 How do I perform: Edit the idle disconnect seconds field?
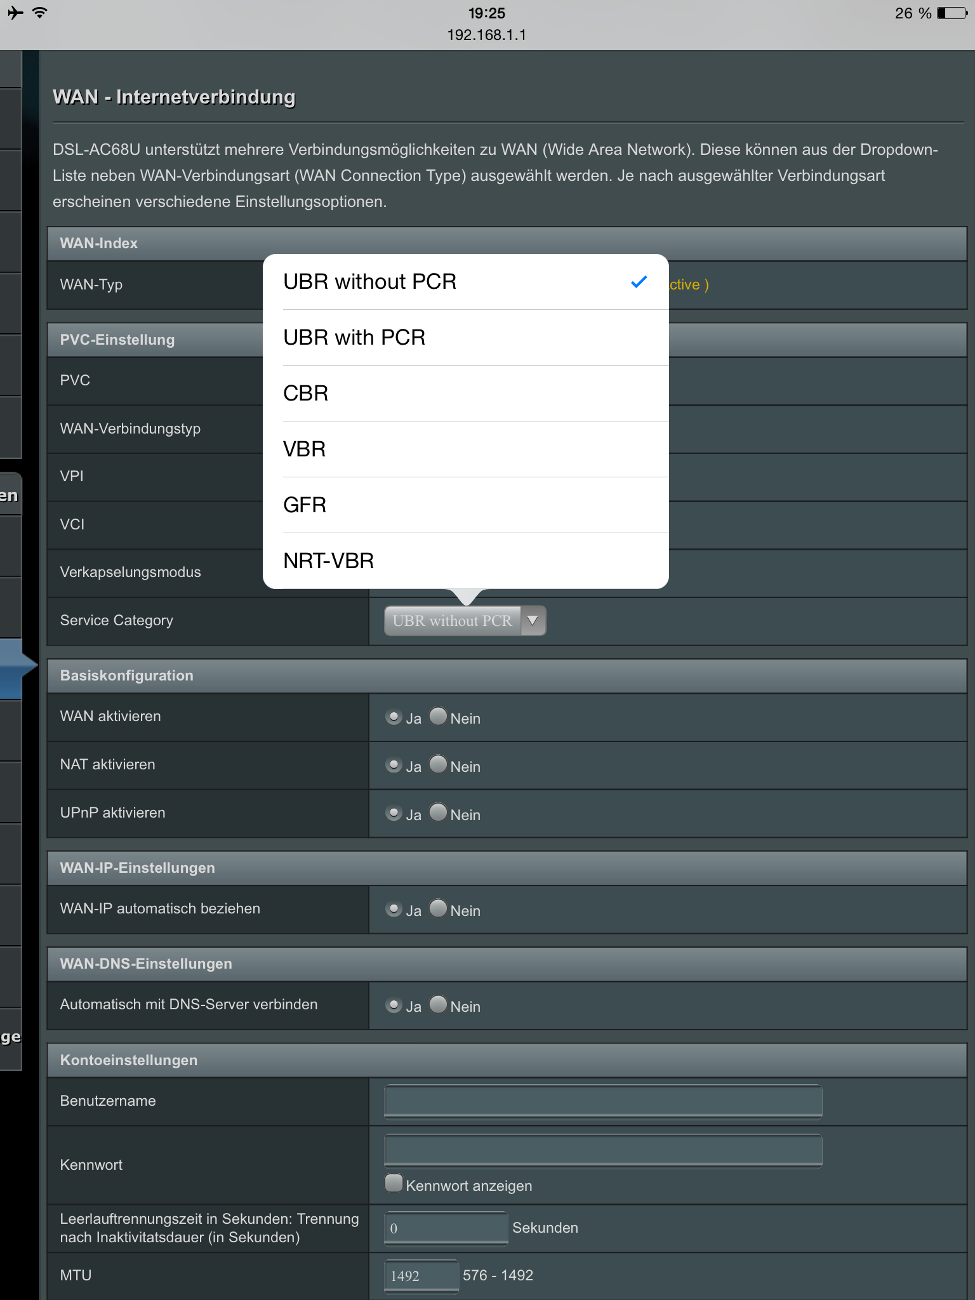pyautogui.click(x=446, y=1228)
